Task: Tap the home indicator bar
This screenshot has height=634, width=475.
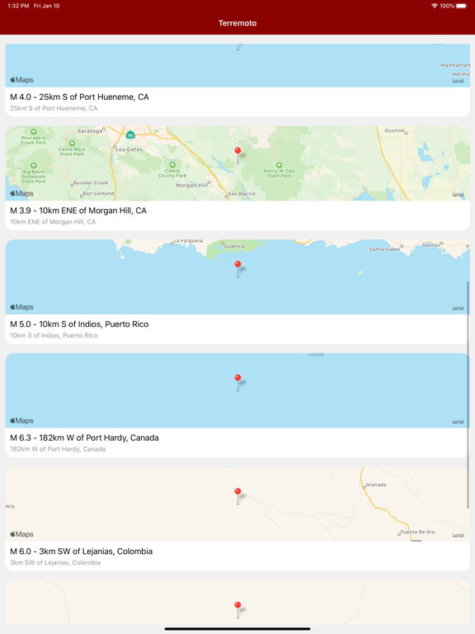Action: click(x=237, y=629)
